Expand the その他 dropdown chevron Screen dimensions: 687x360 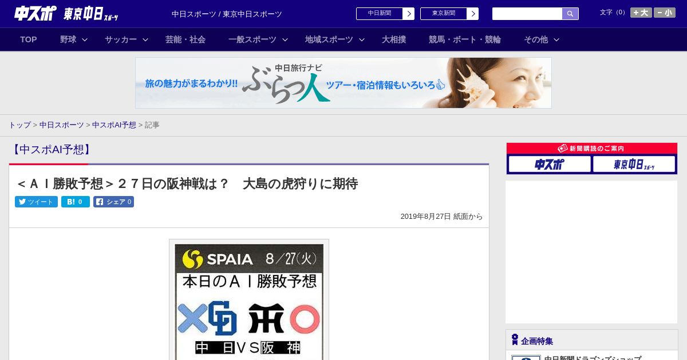tap(556, 39)
